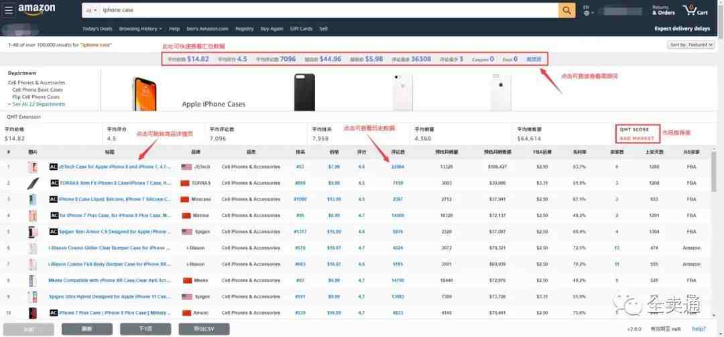
Task: Click review count 22984 for JETech
Action: click(x=397, y=167)
